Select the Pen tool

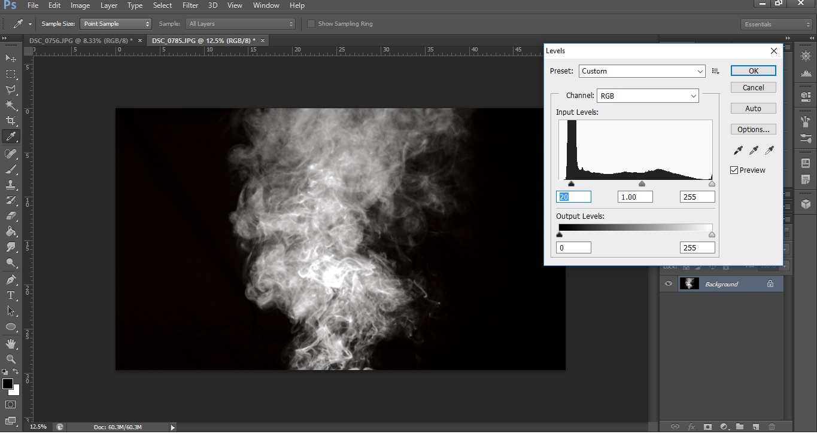tap(11, 279)
